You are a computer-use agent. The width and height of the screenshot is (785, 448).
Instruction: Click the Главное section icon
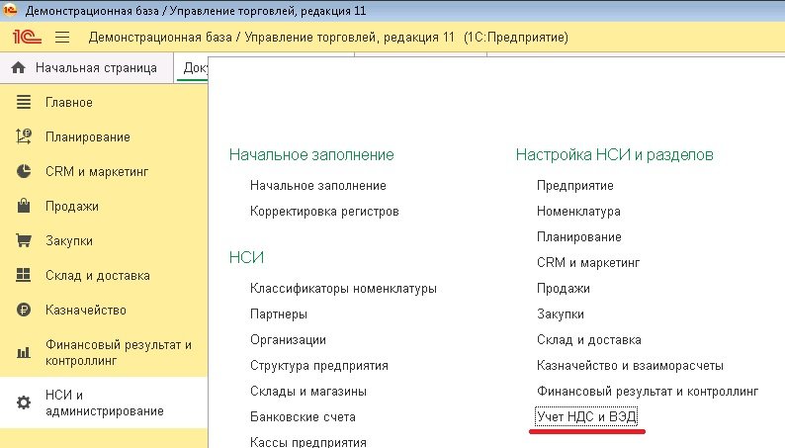click(24, 103)
